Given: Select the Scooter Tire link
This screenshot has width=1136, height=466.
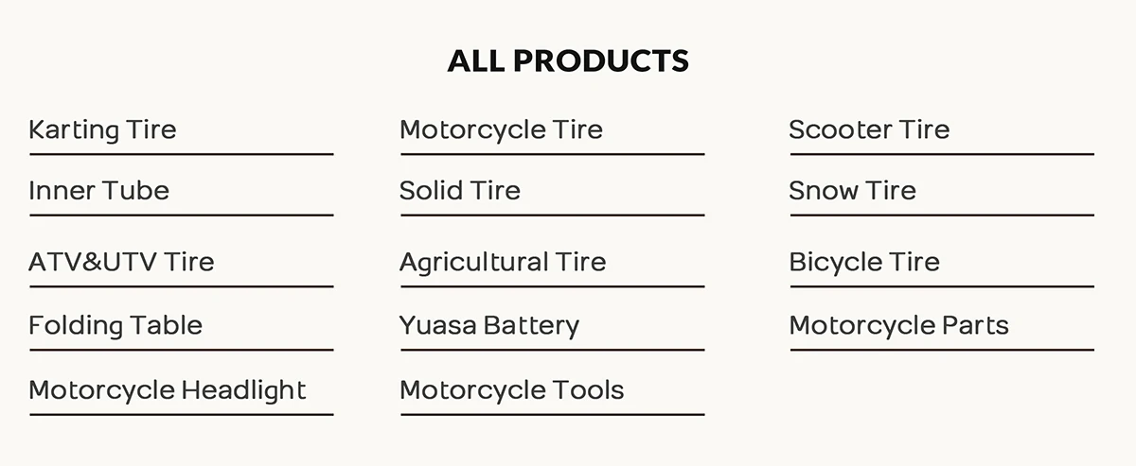Looking at the screenshot, I should point(868,129).
